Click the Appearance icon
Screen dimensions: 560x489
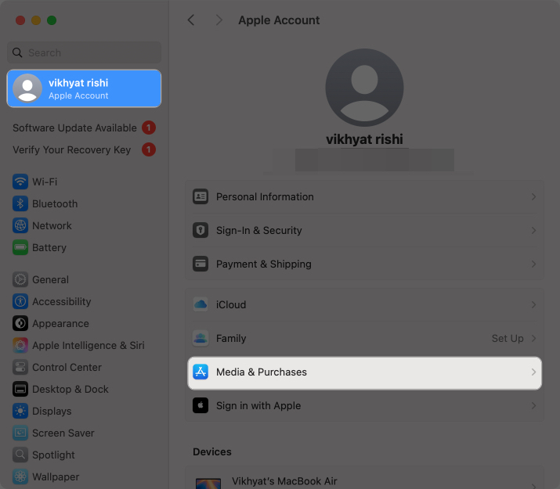[x=20, y=323]
